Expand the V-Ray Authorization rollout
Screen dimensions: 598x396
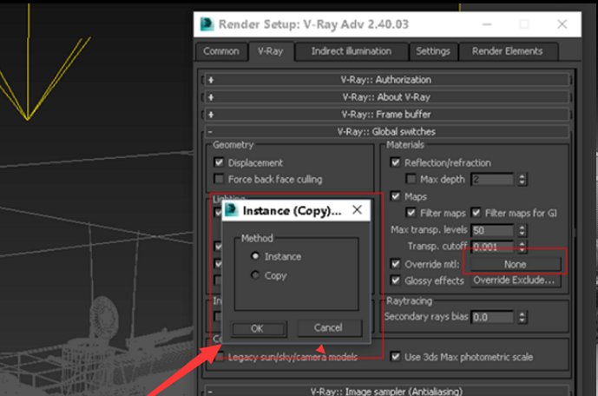point(387,80)
